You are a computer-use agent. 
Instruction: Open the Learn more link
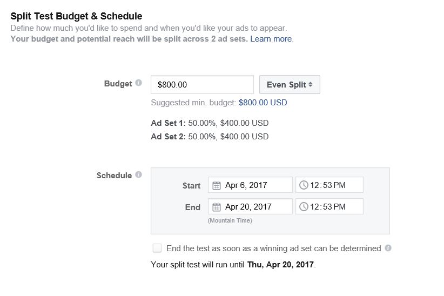pos(271,39)
